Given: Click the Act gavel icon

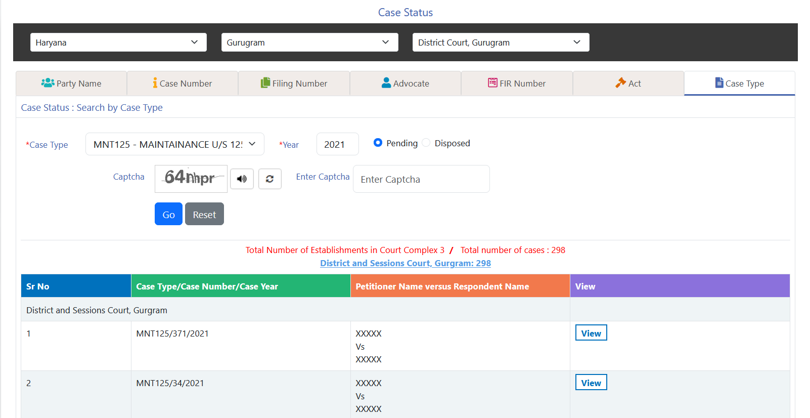Looking at the screenshot, I should tap(620, 83).
